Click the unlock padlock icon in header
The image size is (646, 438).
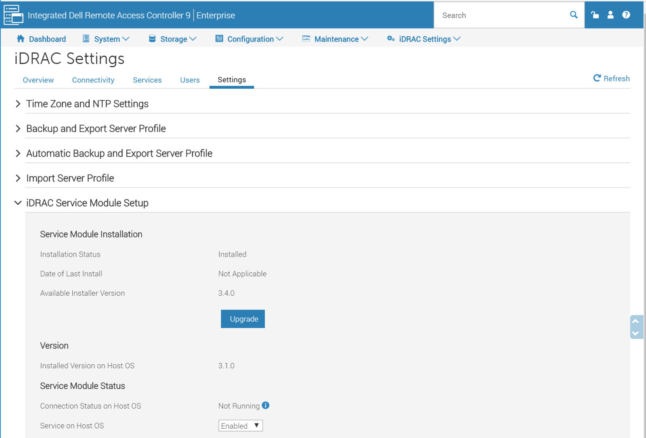(595, 15)
